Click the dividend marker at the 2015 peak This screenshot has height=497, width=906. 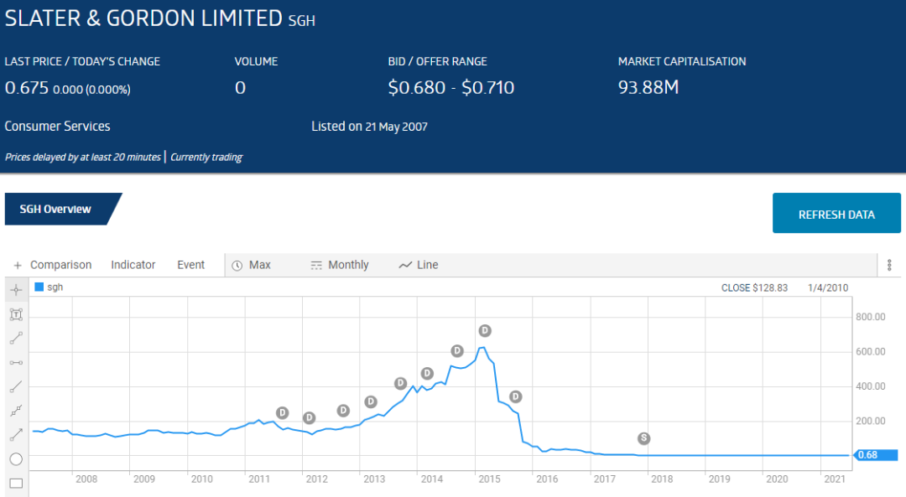point(484,330)
